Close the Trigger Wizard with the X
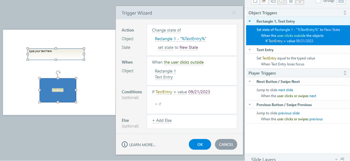The height and width of the screenshot is (161, 350). [234, 13]
